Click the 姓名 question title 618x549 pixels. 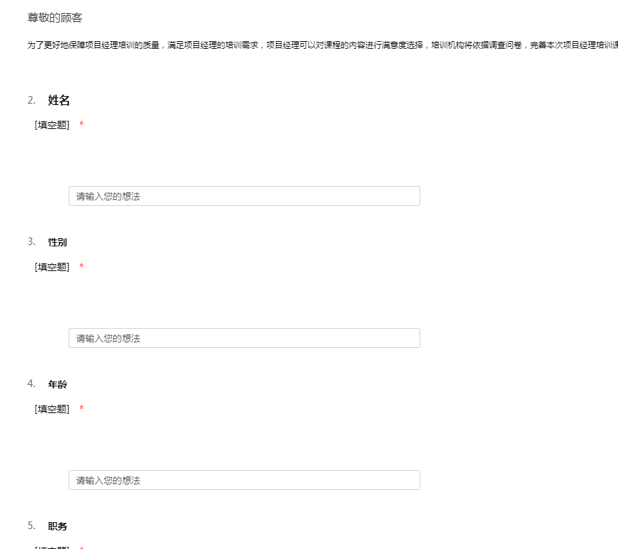click(59, 101)
